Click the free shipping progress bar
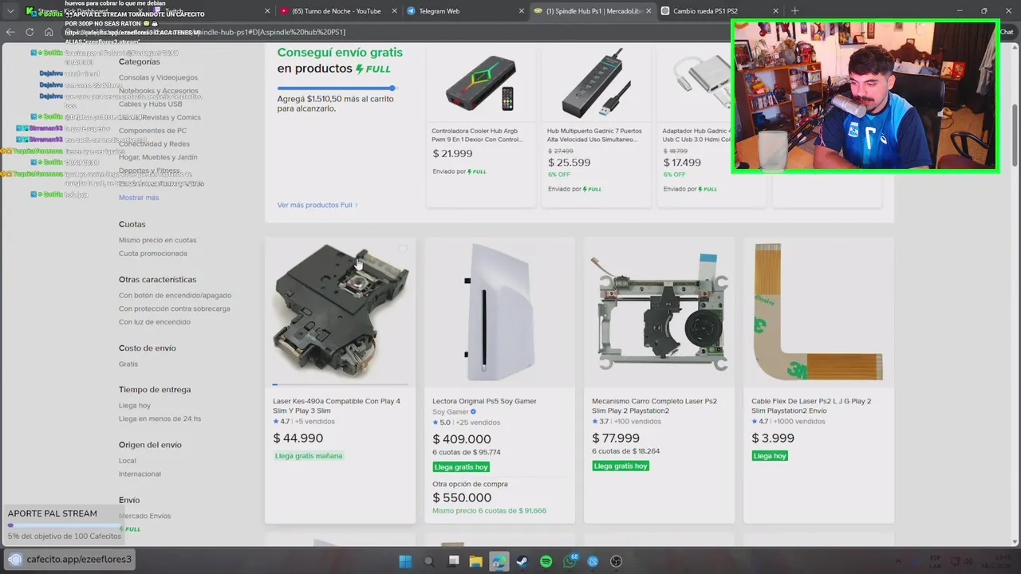 [337, 88]
